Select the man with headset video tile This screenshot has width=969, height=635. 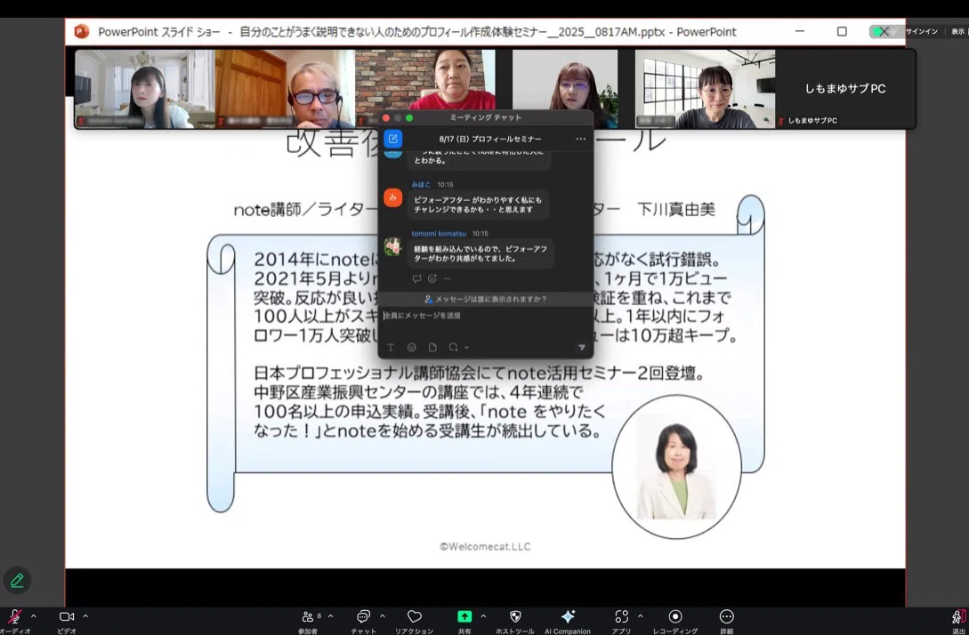[x=285, y=89]
